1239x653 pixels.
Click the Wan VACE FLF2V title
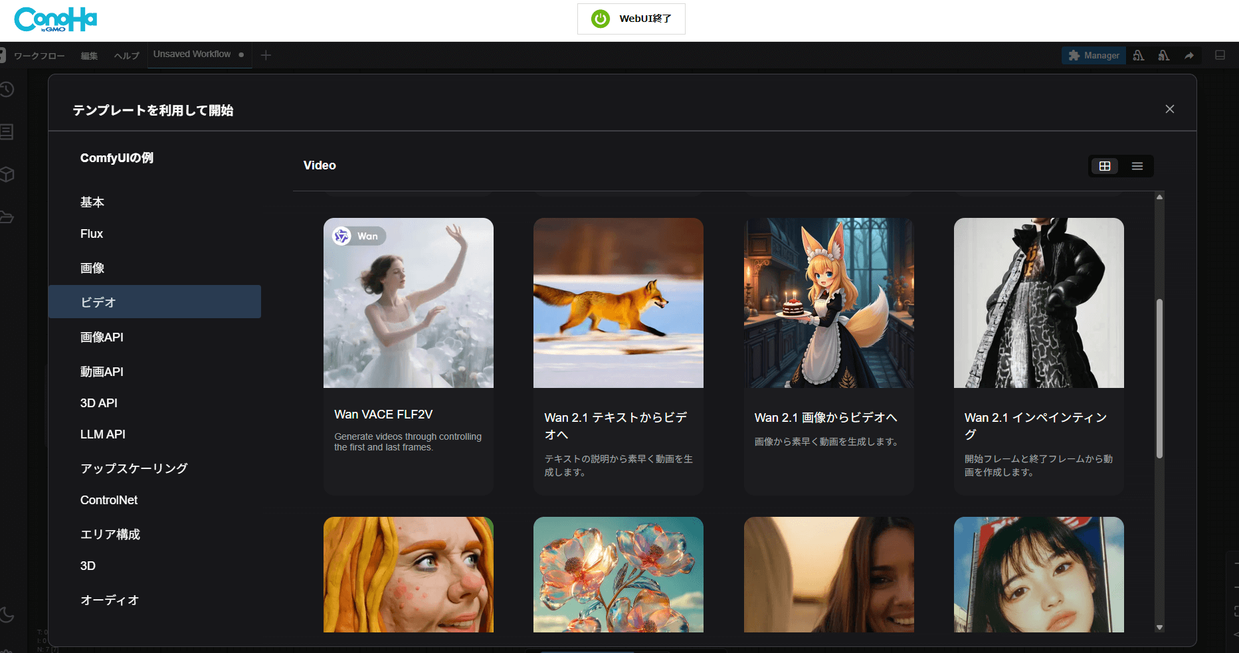[x=383, y=415]
